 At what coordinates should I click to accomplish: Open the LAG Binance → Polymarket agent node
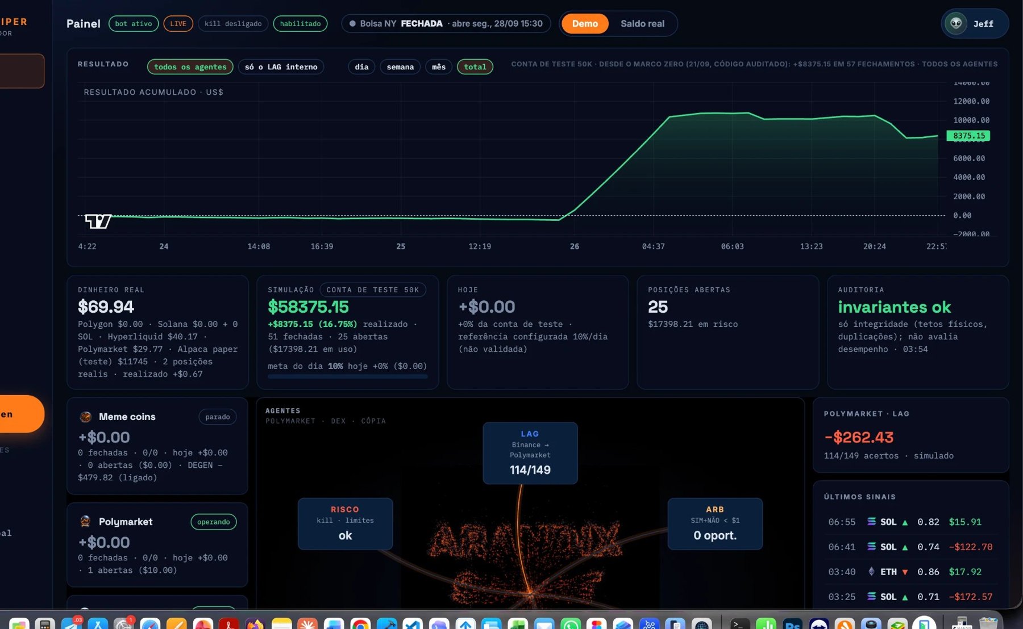point(530,453)
